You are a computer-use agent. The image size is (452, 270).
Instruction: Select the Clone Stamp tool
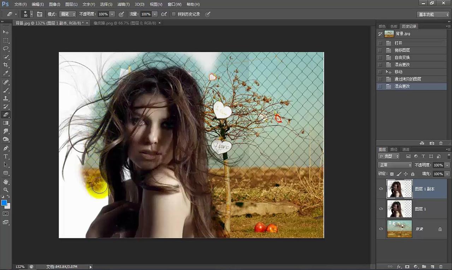coord(6,98)
